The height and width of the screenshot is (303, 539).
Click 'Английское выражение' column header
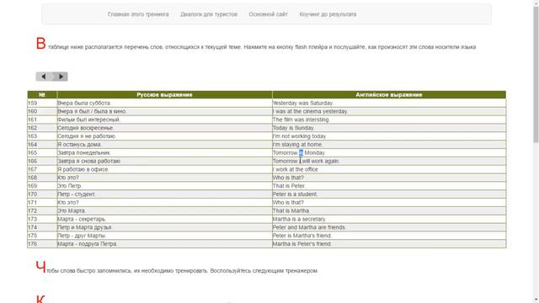click(389, 95)
